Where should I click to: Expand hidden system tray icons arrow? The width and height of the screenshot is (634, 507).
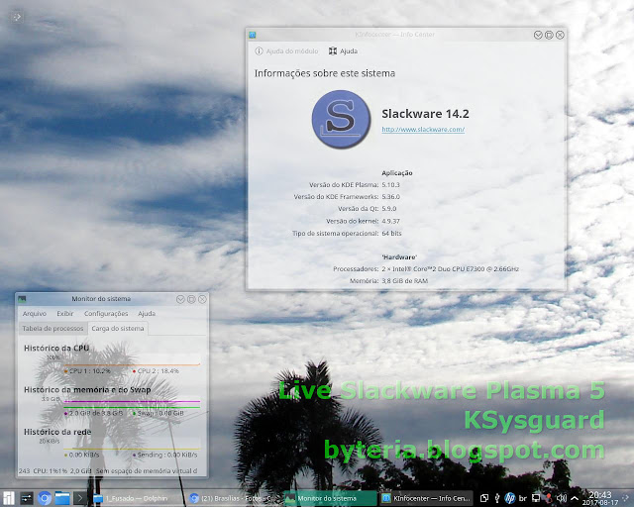point(575,498)
